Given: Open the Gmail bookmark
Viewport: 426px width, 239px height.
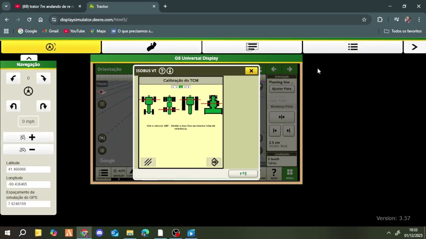Looking at the screenshot, I should point(50,31).
